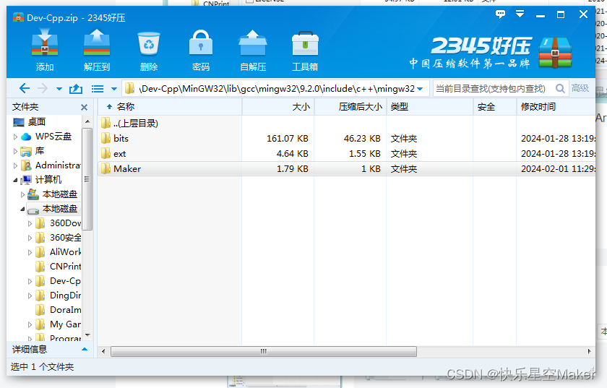This screenshot has height=388, width=607.
Task: Select the 360安全 tree folder
Action: pyautogui.click(x=66, y=238)
